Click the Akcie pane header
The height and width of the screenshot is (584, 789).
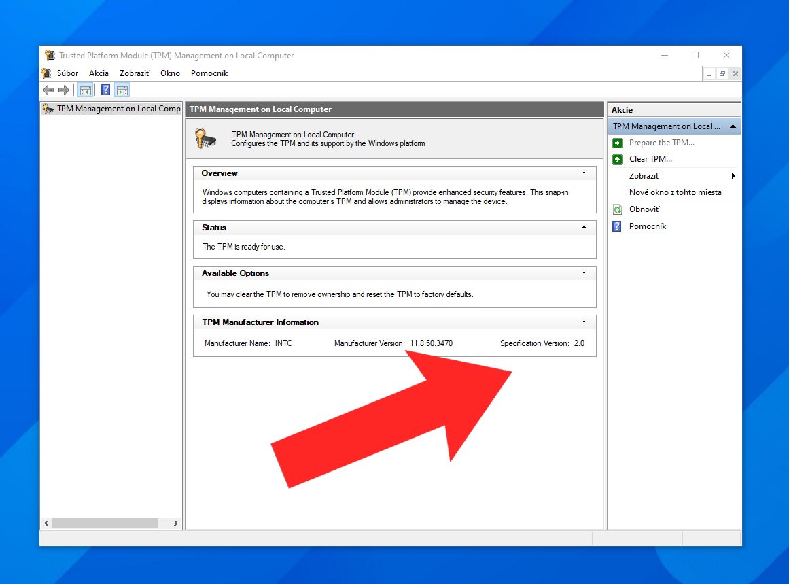[674, 109]
